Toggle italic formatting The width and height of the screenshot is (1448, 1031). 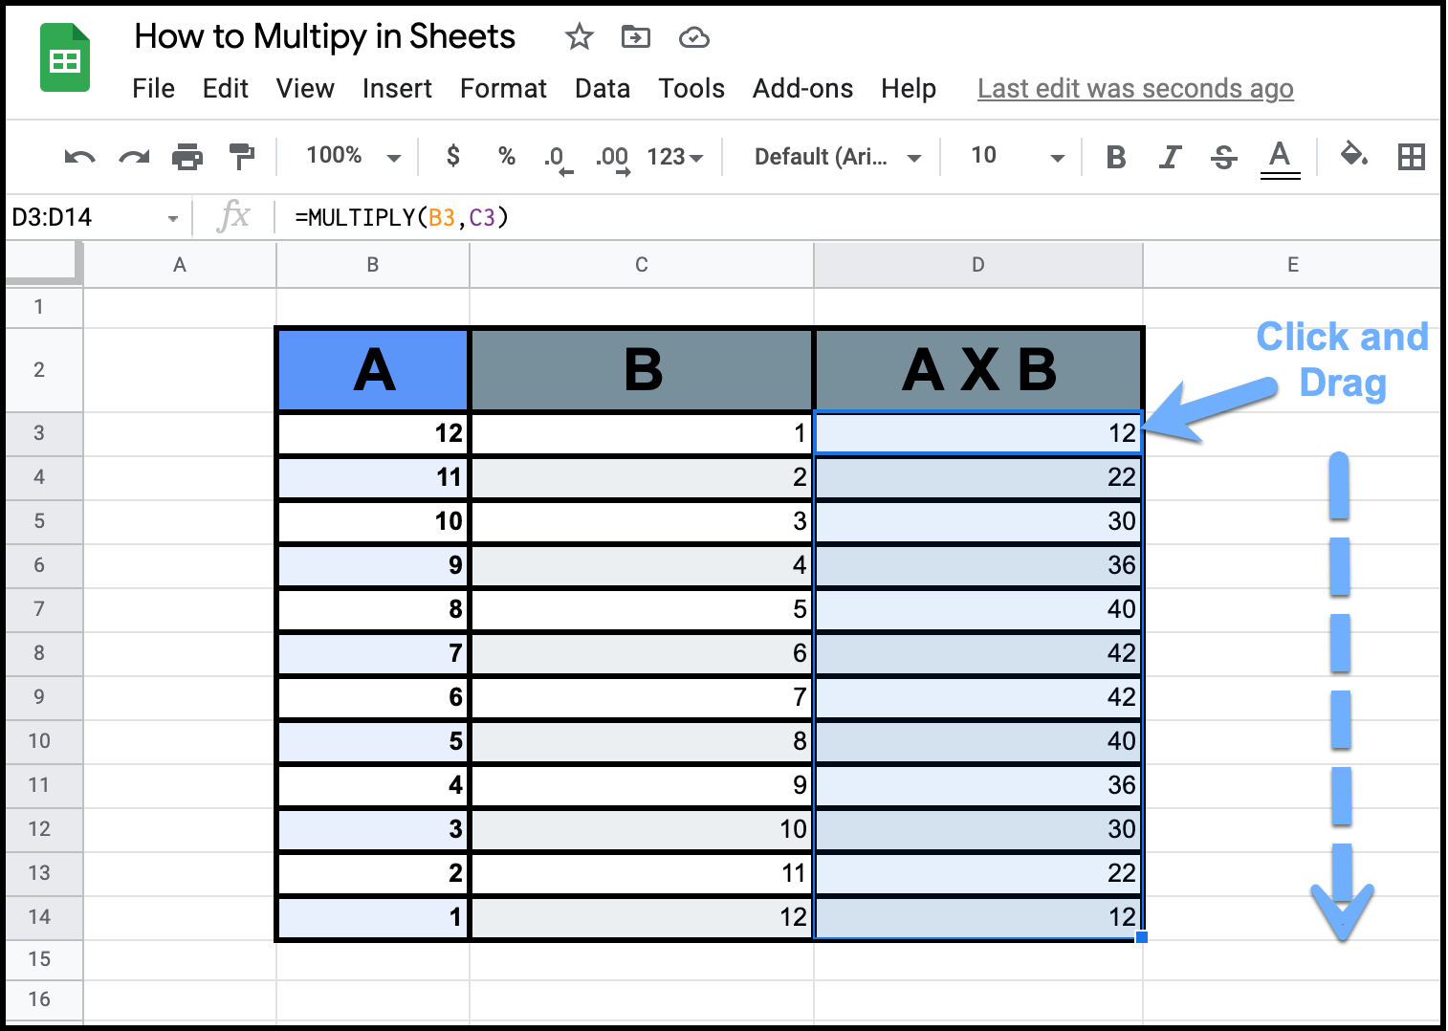pyautogui.click(x=1170, y=156)
